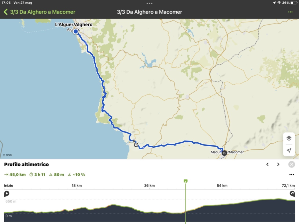299x224 pixels.
Task: Tap the 80 m ascent stat
Action: click(x=56, y=175)
